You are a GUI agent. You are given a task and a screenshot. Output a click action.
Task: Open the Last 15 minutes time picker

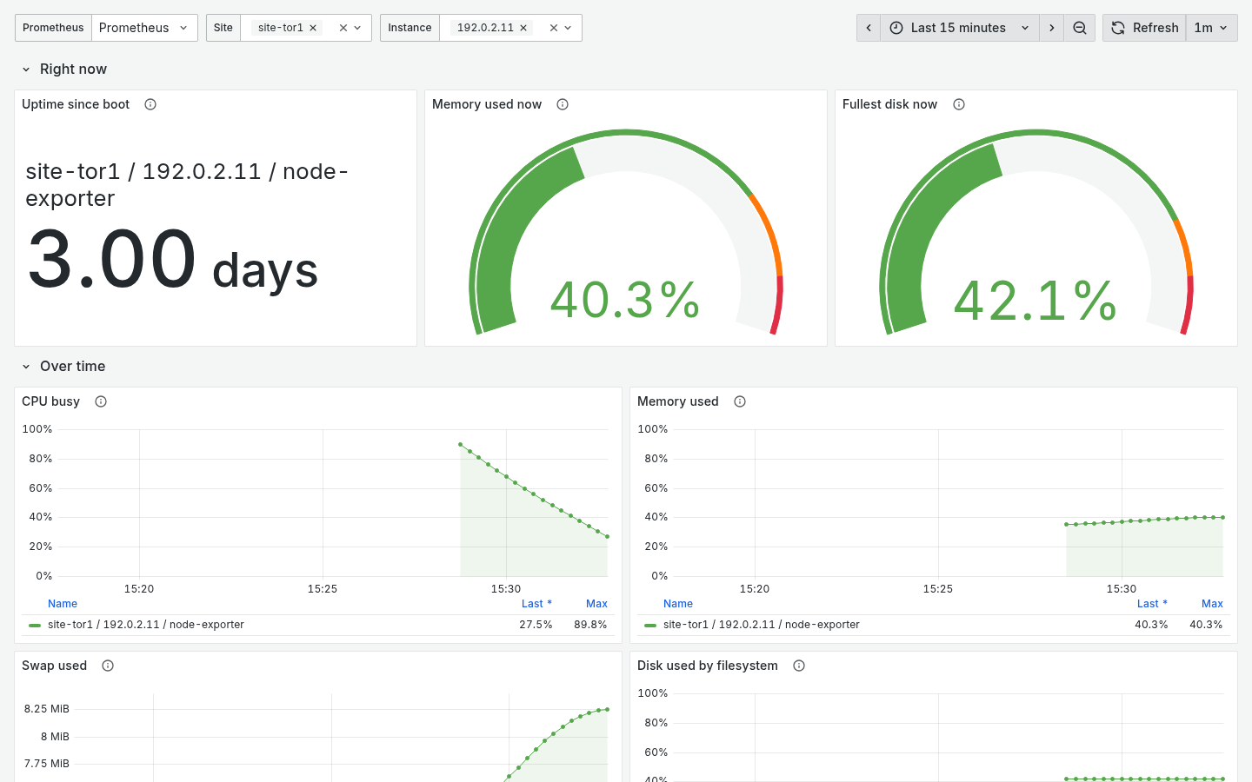pos(960,28)
